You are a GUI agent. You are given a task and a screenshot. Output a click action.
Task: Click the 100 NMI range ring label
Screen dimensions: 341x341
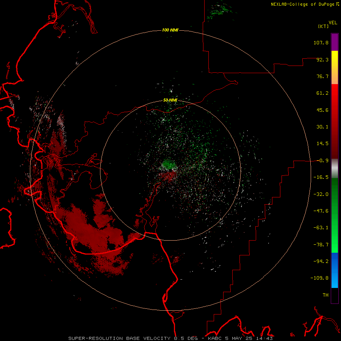pyautogui.click(x=170, y=30)
